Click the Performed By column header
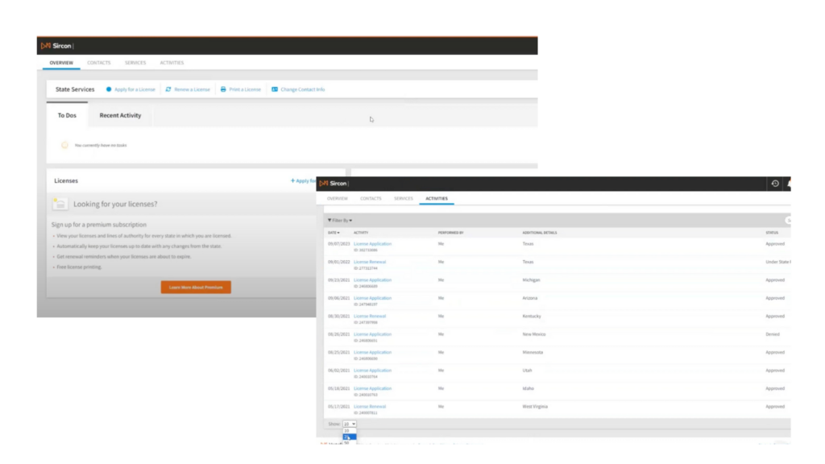The image size is (825, 464). (x=451, y=233)
